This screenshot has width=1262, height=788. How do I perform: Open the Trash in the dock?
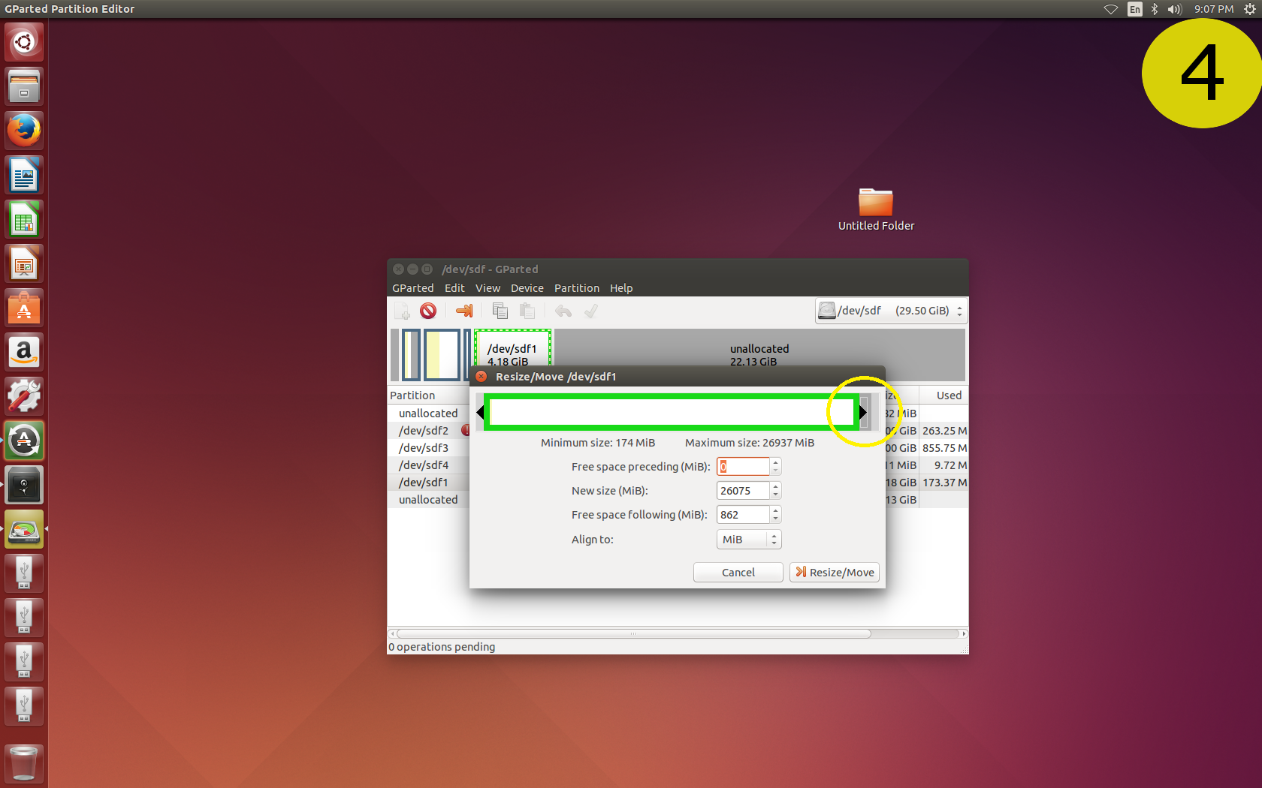pyautogui.click(x=24, y=764)
